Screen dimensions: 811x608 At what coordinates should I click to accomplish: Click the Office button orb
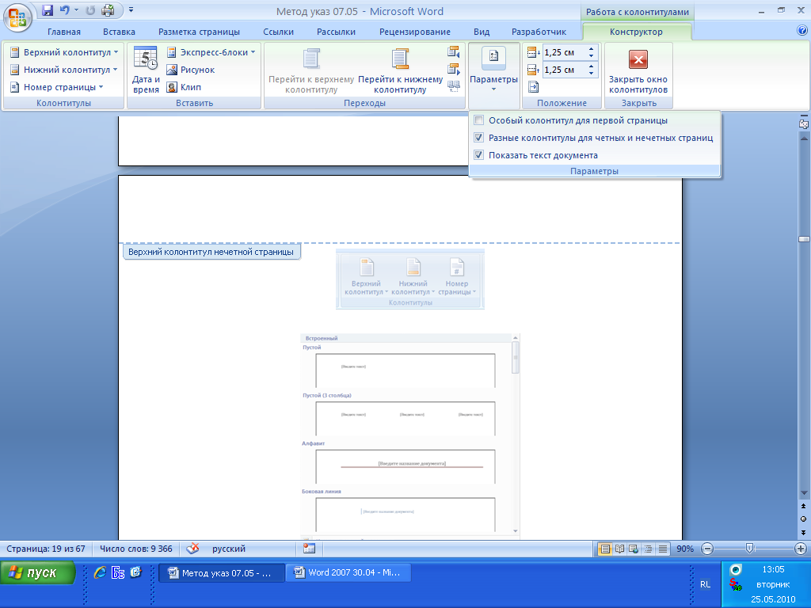(x=17, y=17)
